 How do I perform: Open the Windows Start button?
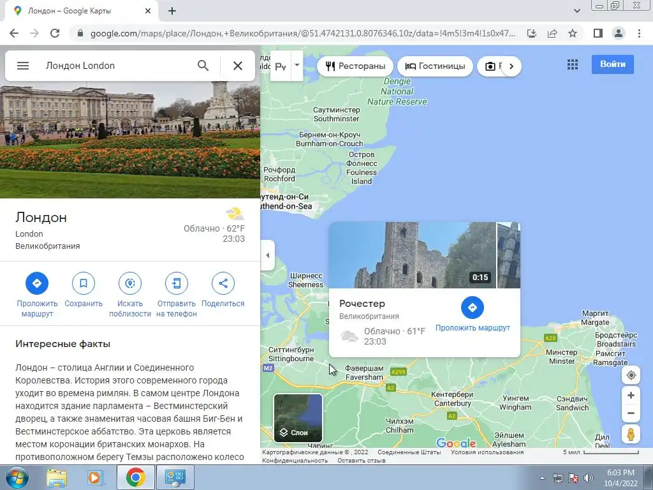(17, 477)
